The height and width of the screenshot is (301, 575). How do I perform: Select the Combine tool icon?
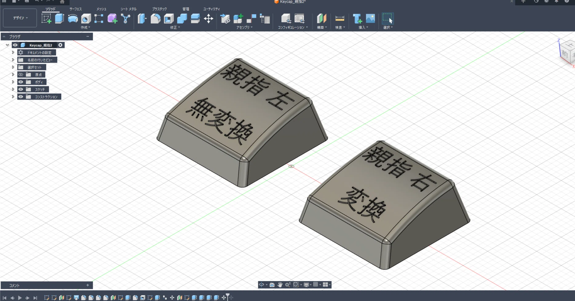(x=182, y=19)
